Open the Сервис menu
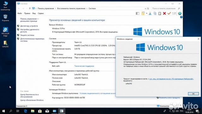 click(x=41, y=13)
